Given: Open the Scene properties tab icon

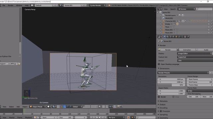Looking at the screenshot, I should click(170, 37).
